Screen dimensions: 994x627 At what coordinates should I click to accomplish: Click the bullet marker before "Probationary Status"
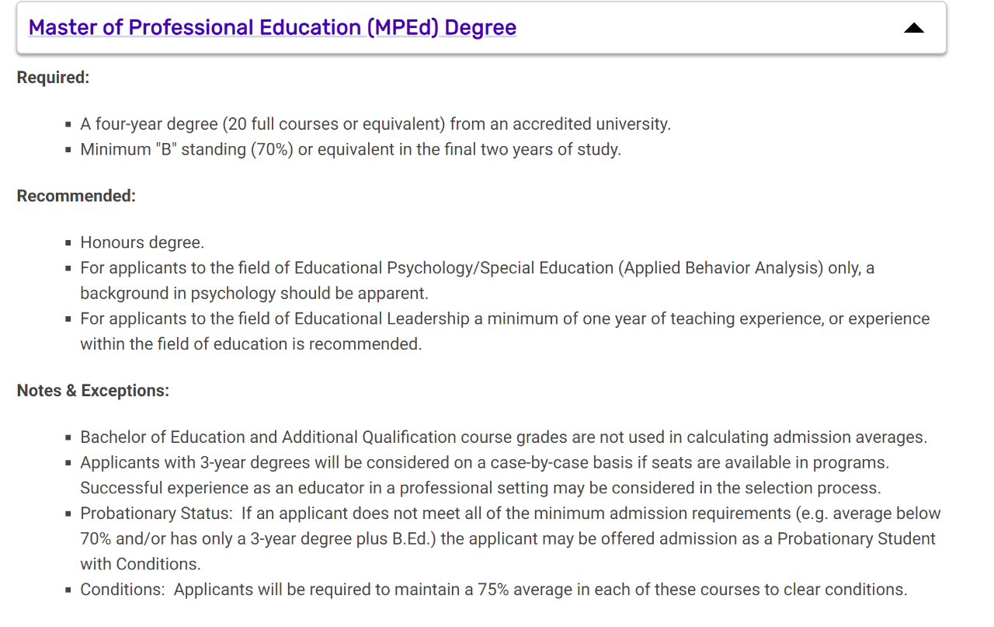68,514
